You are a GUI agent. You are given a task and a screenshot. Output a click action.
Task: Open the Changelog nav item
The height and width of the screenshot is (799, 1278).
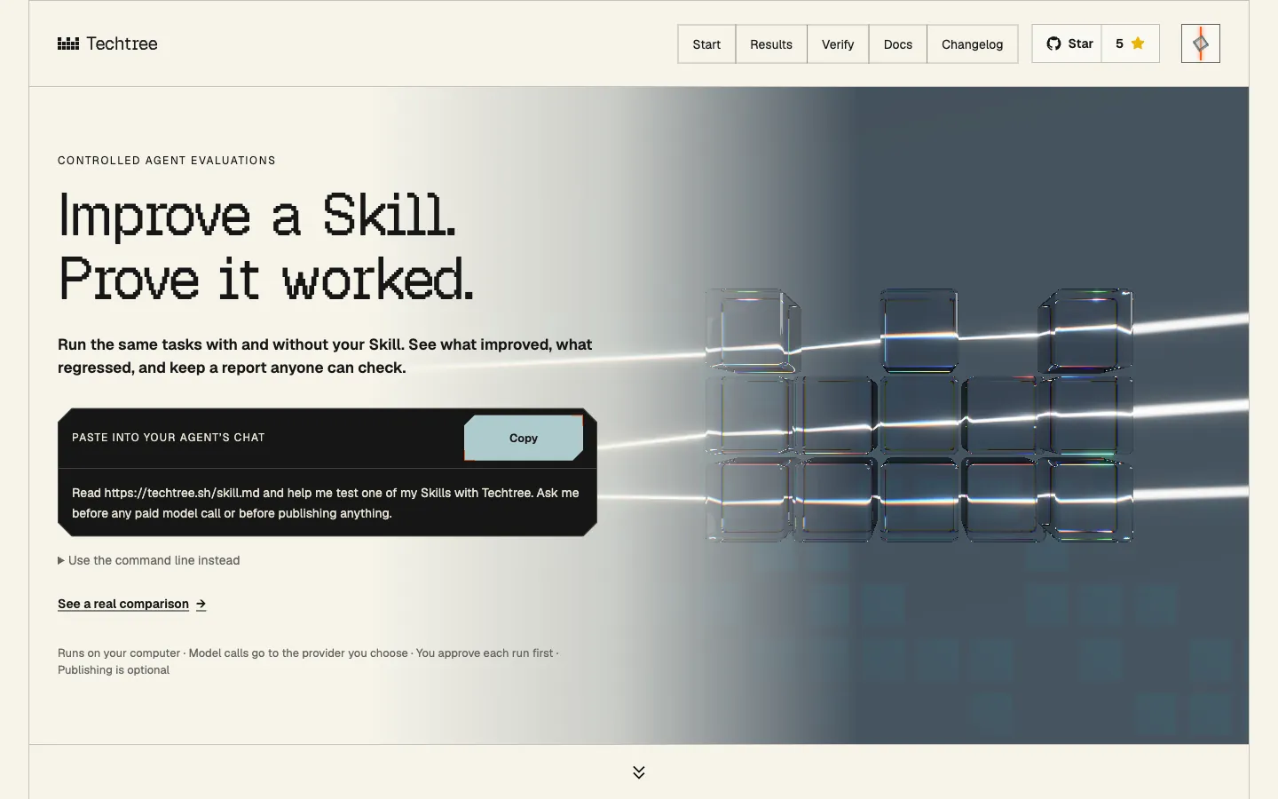point(973,44)
